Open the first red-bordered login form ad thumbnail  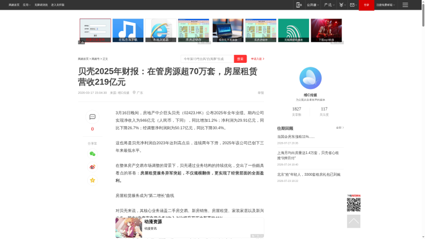coord(95,30)
